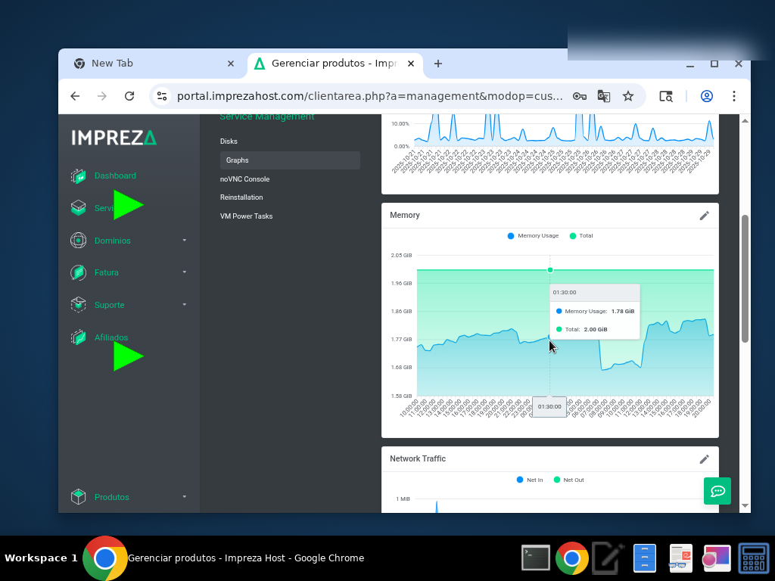Viewport: 775px width, 581px height.
Task: Go back with browser back arrow
Action: click(x=75, y=96)
